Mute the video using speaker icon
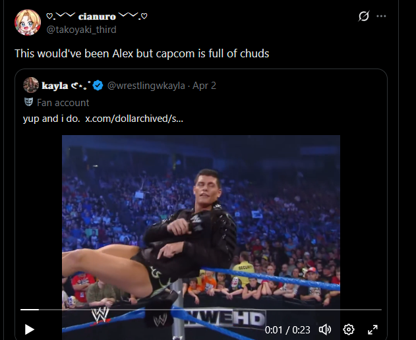416x340 pixels. [x=325, y=329]
